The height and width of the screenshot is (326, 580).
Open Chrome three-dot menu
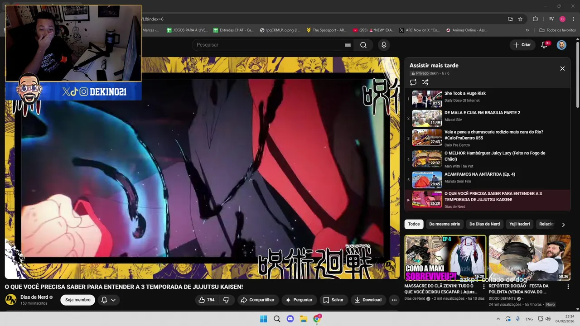click(574, 19)
